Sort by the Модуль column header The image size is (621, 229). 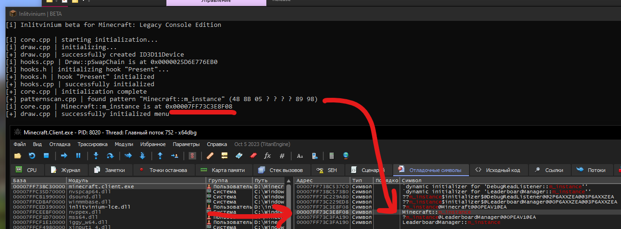click(136, 180)
